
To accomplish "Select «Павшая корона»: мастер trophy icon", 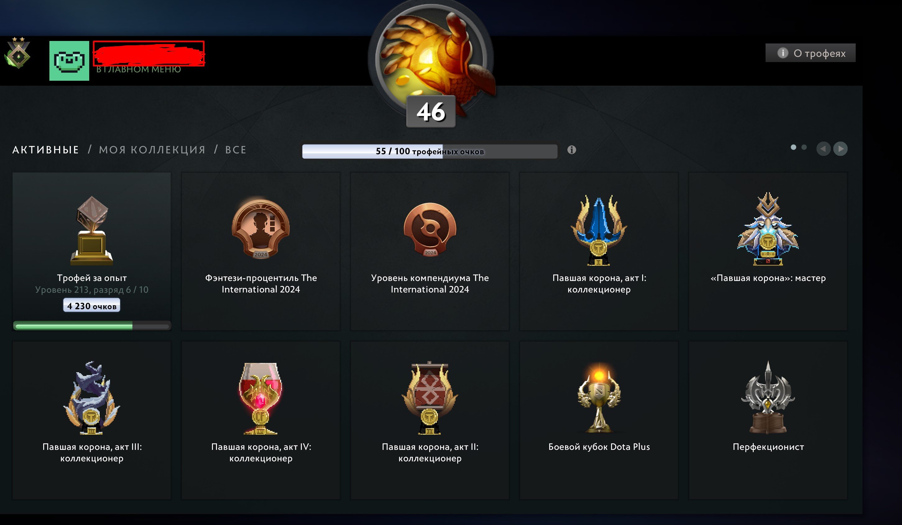I will 768,229.
